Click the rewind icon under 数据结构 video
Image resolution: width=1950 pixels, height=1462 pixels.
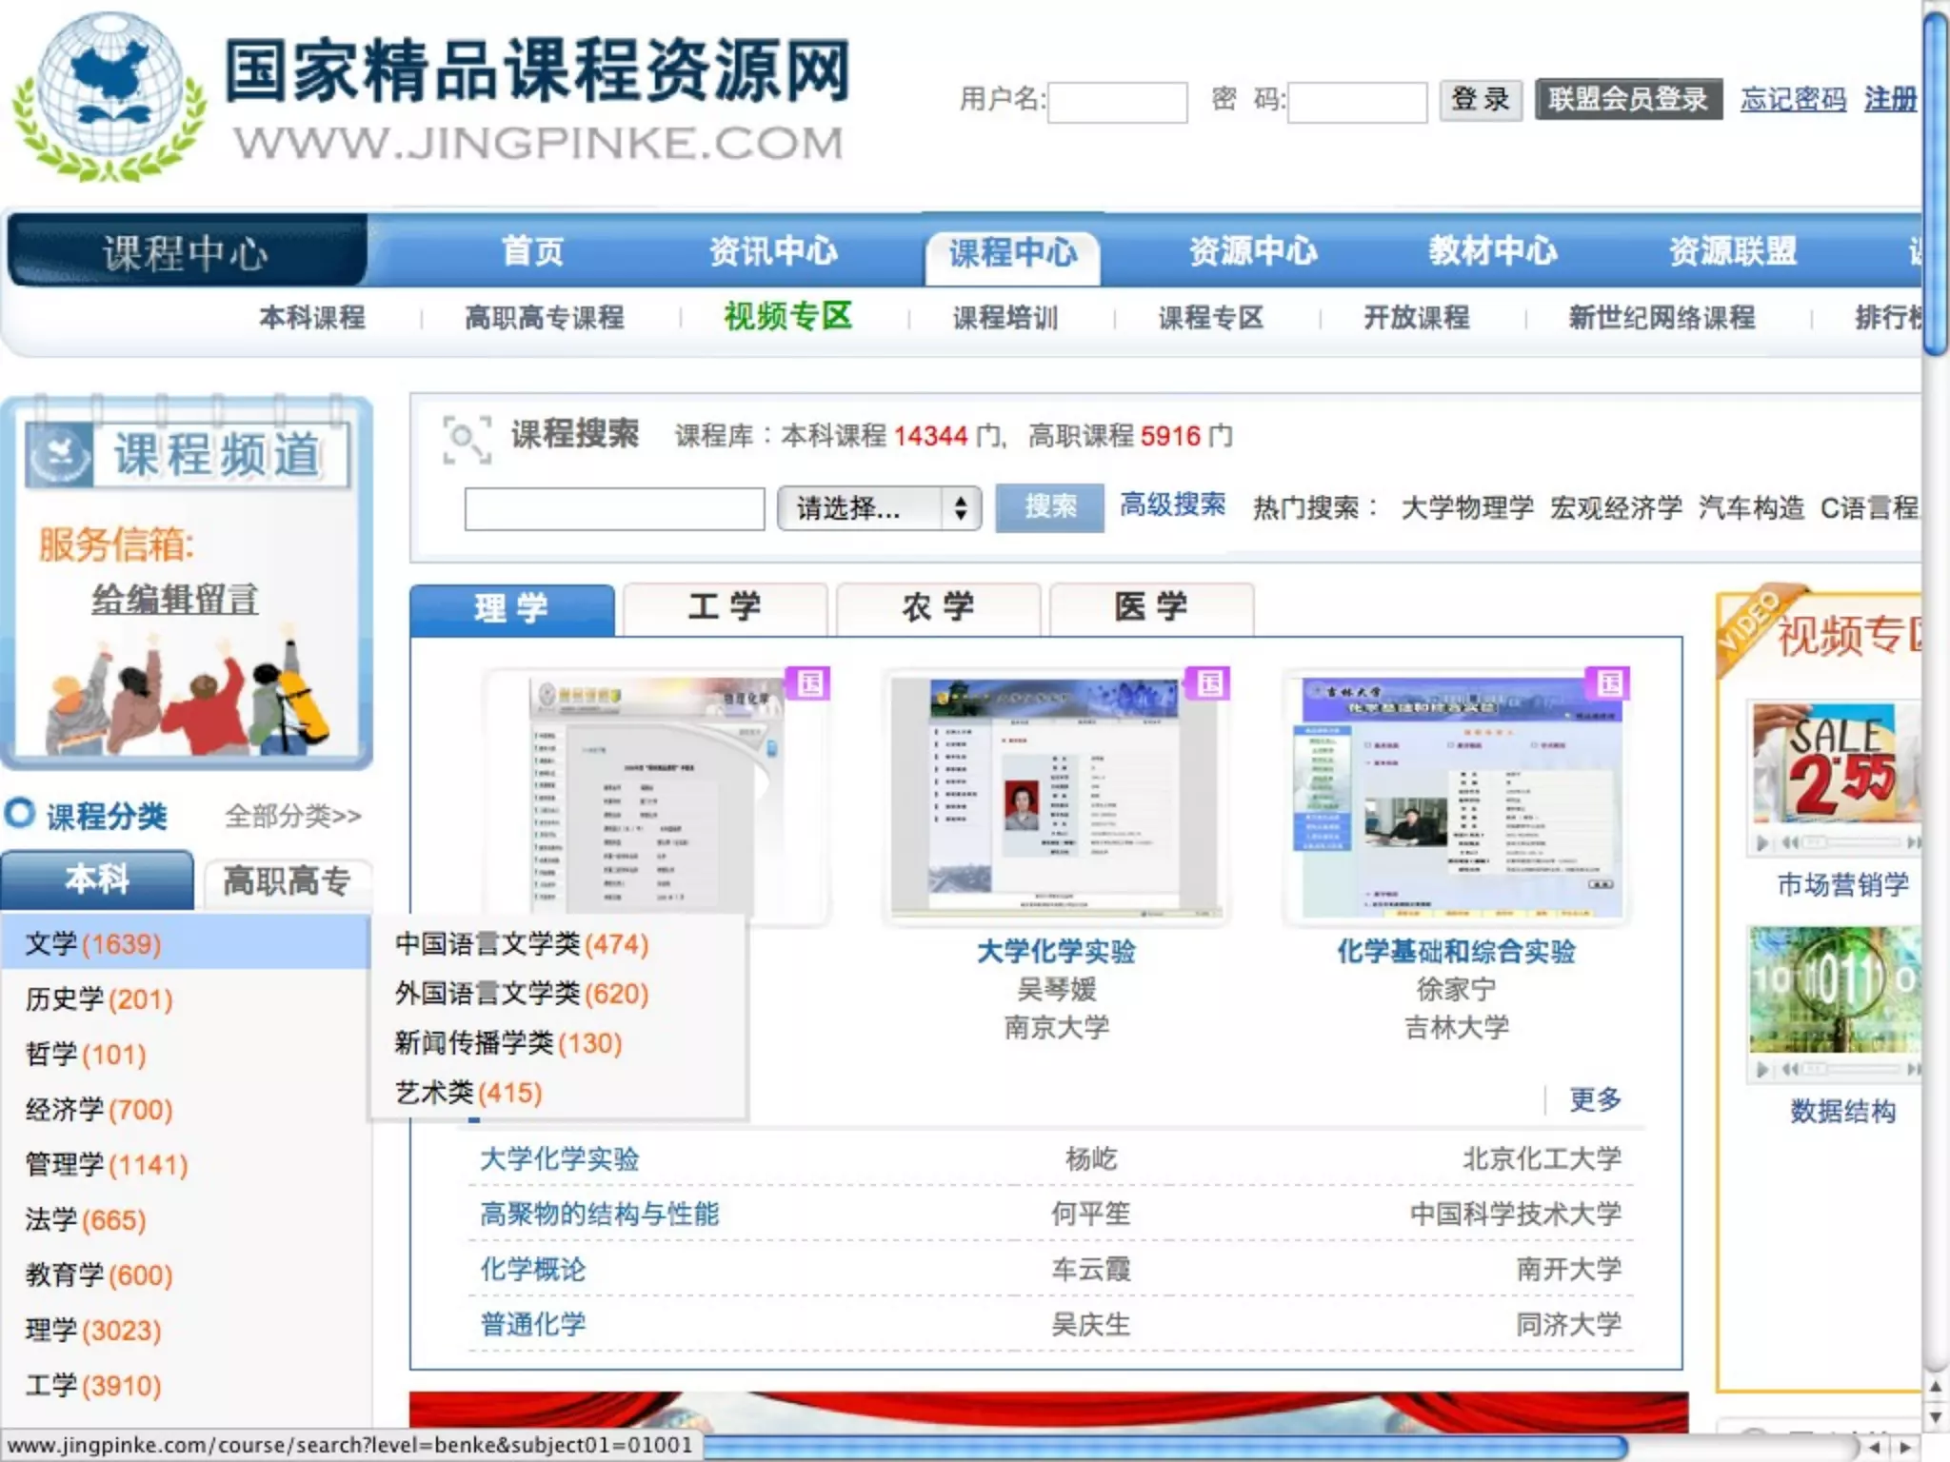(1791, 1069)
